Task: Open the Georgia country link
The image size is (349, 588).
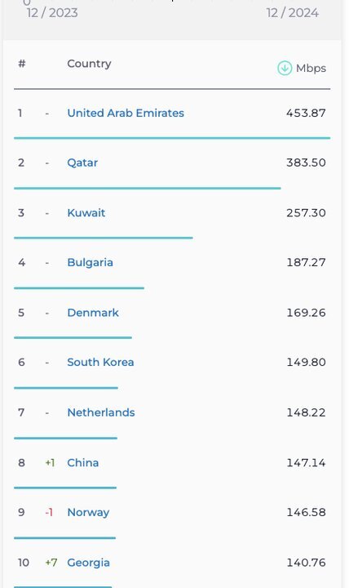Action: point(88,563)
